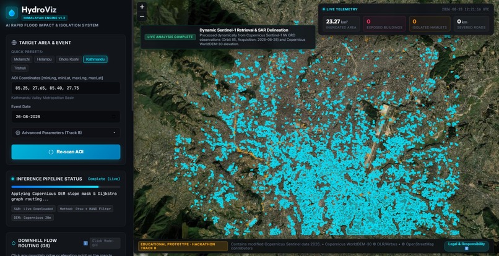Click the AOI Coordinates input field
The width and height of the screenshot is (499, 256).
pyautogui.click(x=66, y=88)
